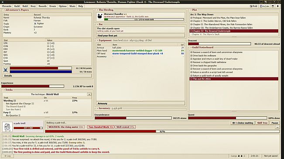Image resolution: width=284 pixels, height=159 pixels.
Task: Toggle Chapter IV: The Drowned Undertemple checkbox
Action: point(192,31)
